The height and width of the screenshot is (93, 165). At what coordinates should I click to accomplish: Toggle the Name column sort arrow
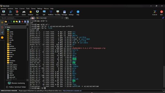click(6, 27)
